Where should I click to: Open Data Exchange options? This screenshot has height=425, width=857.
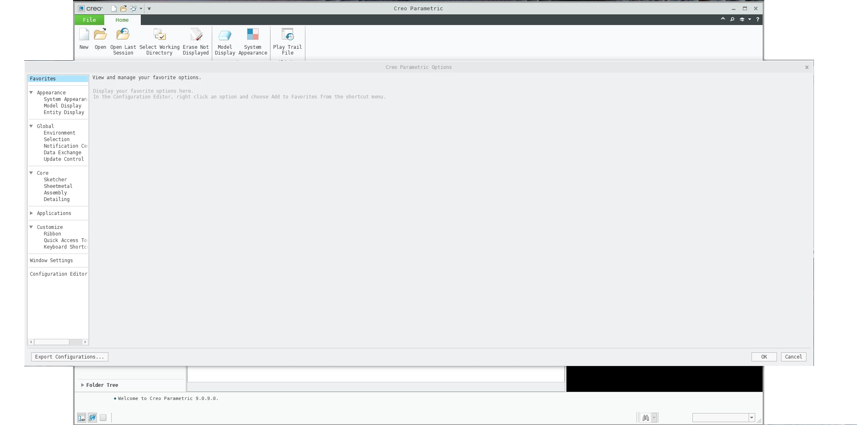62,153
